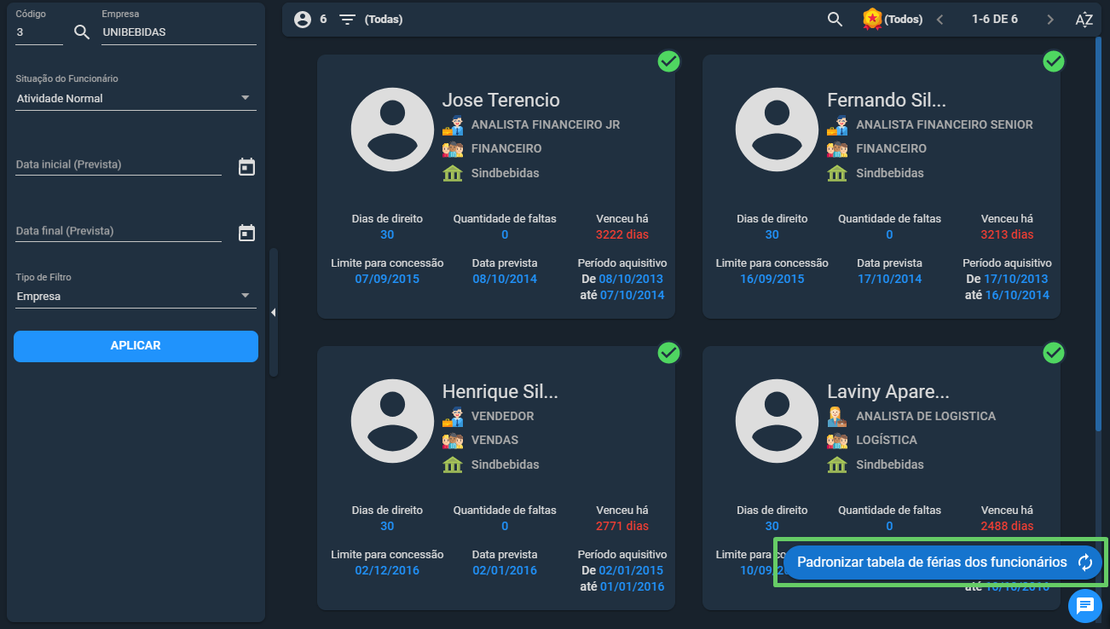1110x629 pixels.
Task: Click '2771 dias' overdue value
Action: 622,526
